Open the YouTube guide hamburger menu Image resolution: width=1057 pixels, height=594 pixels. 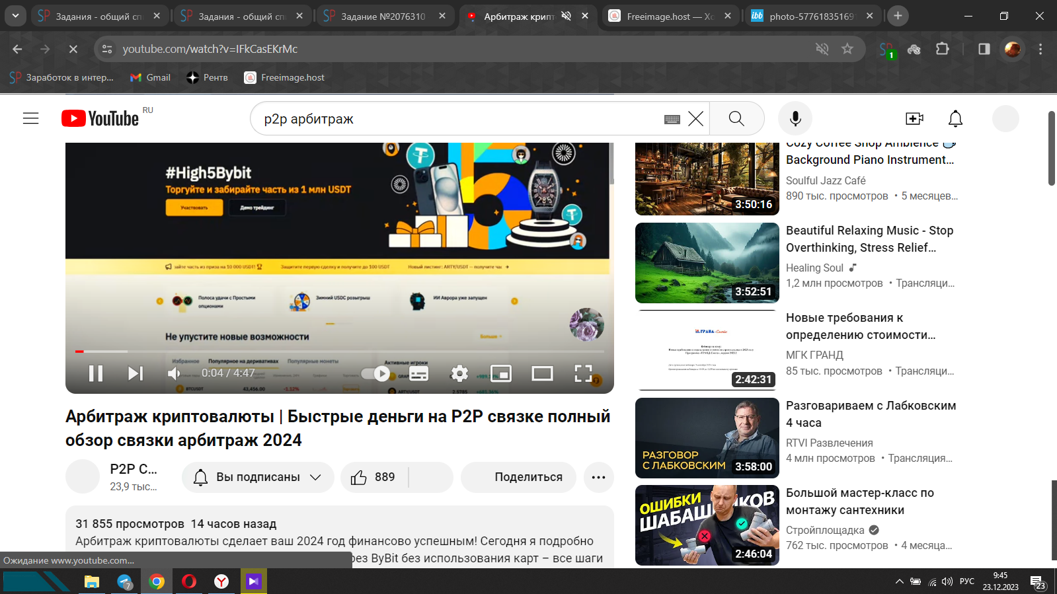(x=31, y=118)
